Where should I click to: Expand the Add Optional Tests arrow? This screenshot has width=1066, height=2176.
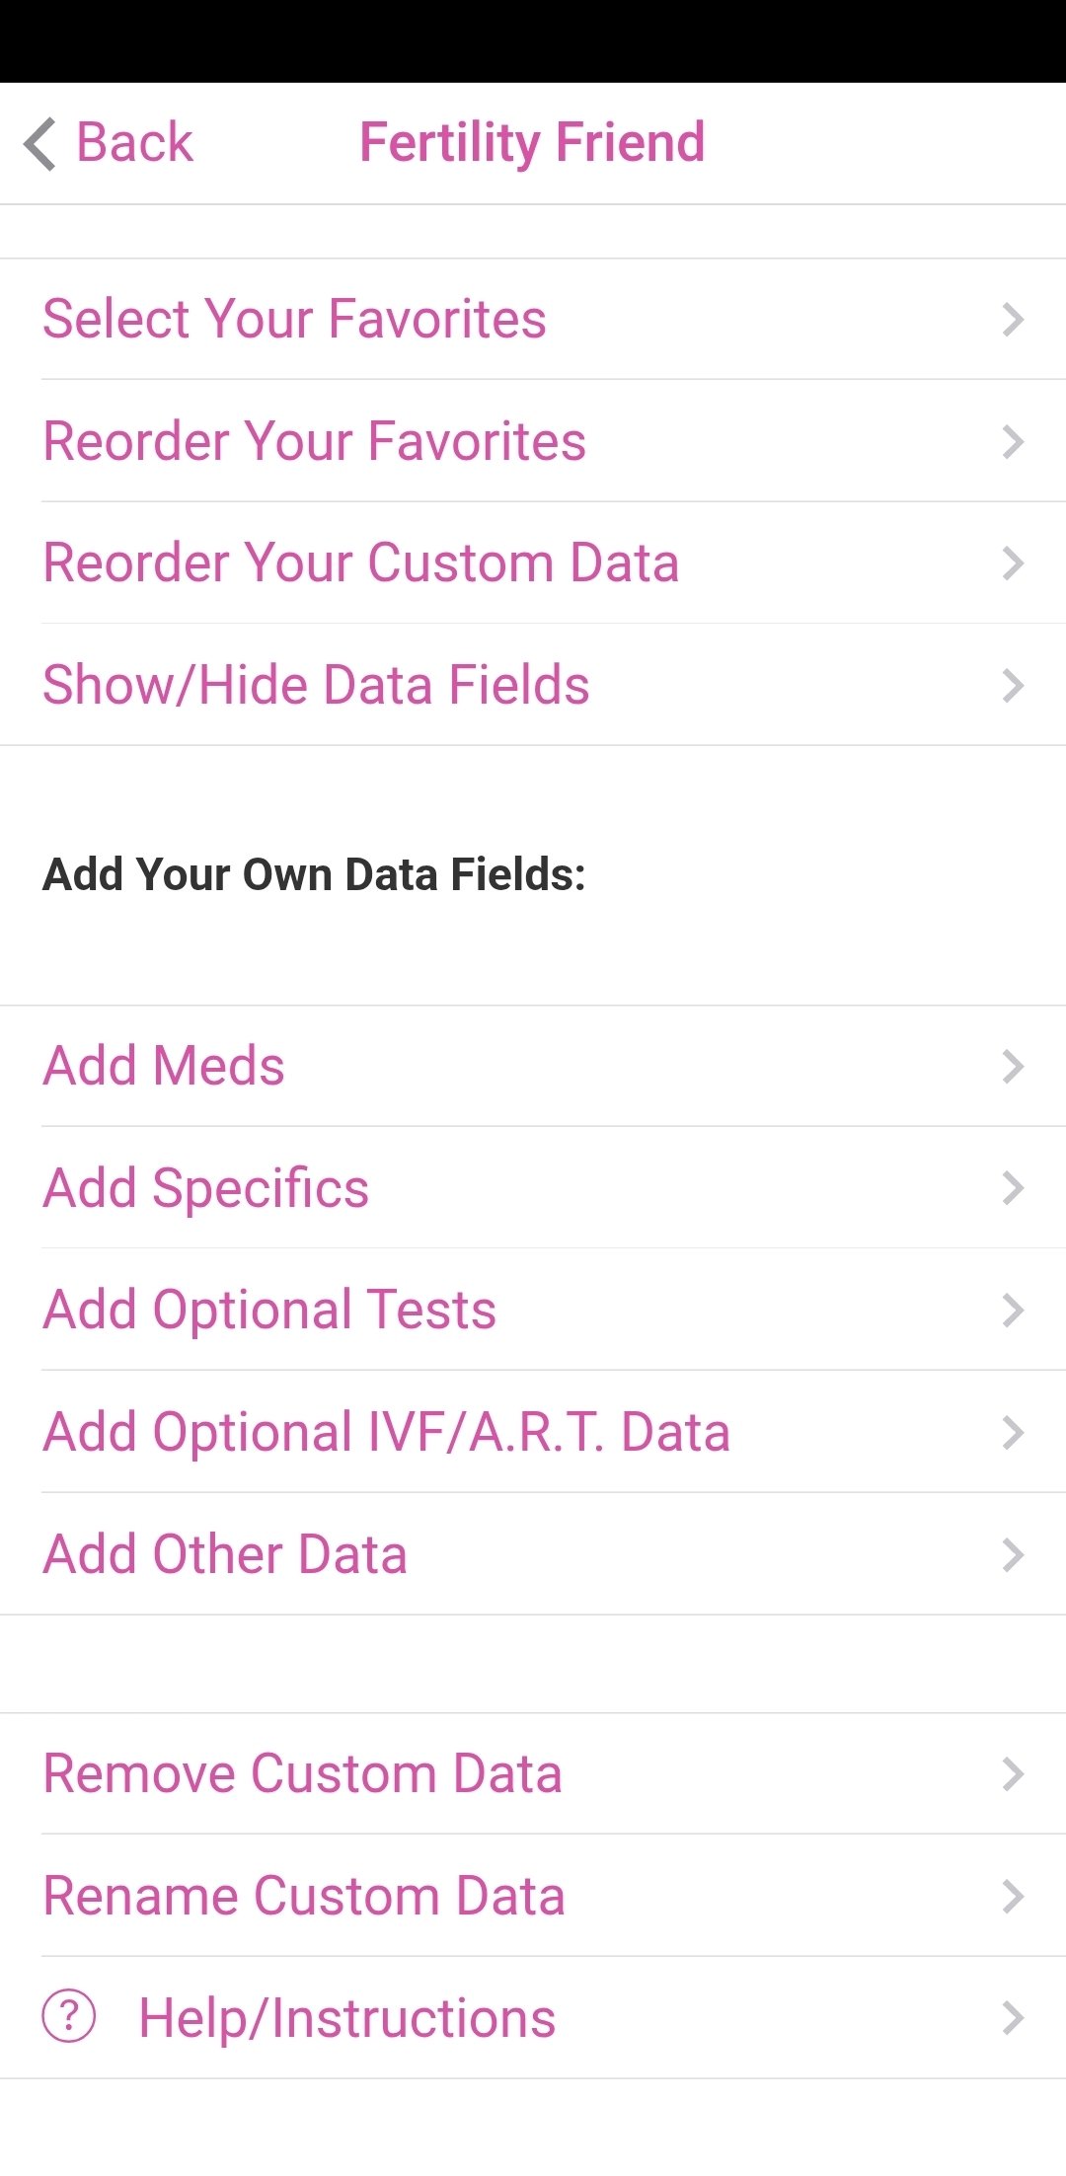[1013, 1311]
